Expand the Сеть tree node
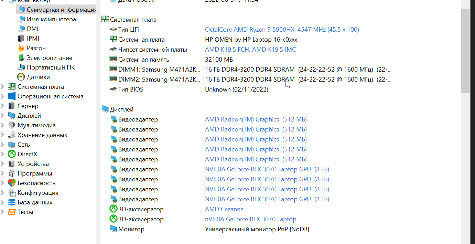 tap(3, 145)
